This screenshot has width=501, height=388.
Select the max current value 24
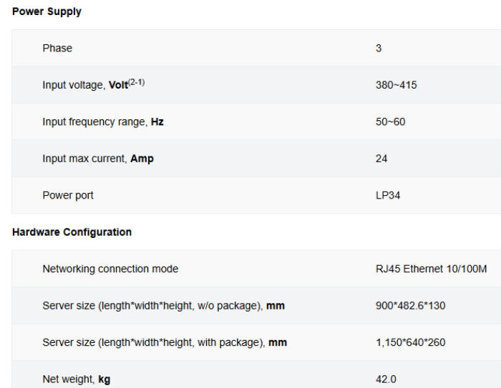(381, 159)
